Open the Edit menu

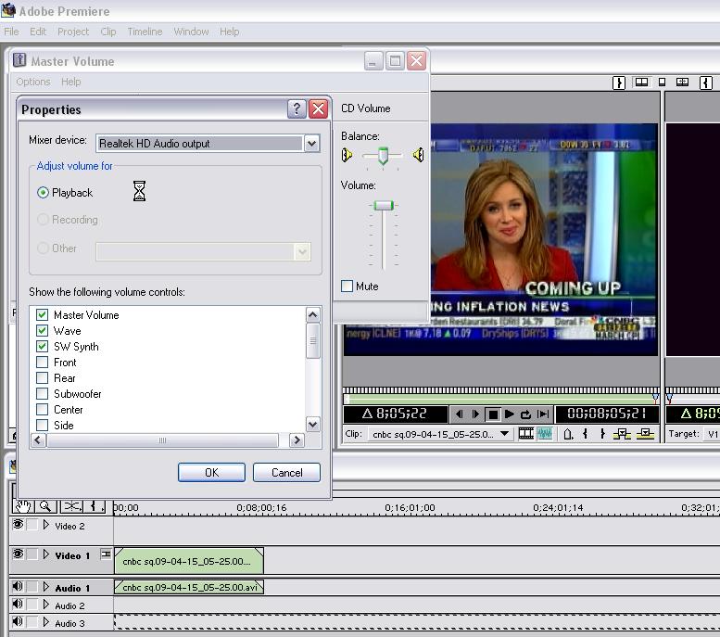[38, 32]
